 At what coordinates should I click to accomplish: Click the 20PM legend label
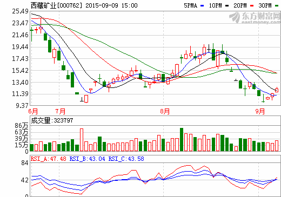tap(240, 5)
